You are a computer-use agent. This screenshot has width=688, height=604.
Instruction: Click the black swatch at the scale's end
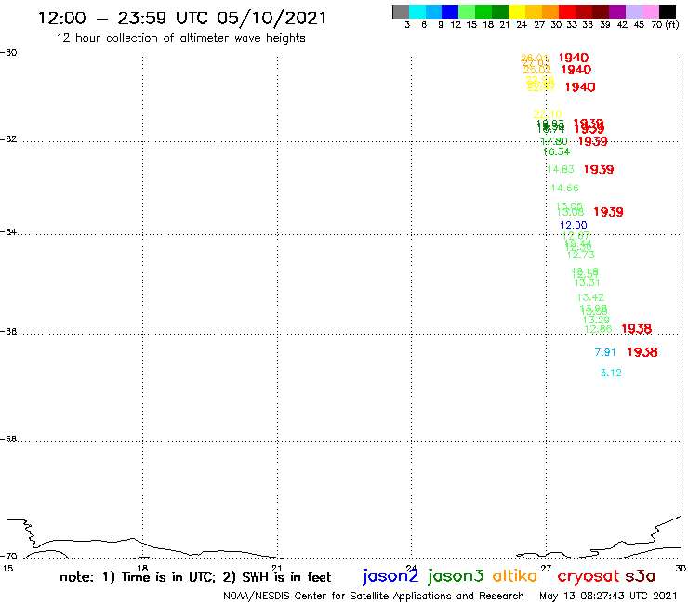[x=667, y=12]
